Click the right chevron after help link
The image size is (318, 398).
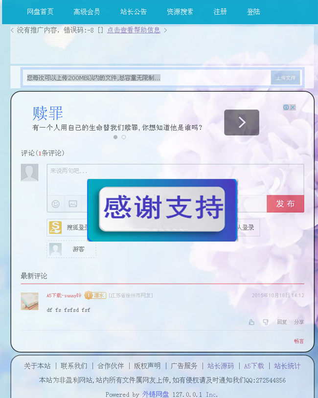[x=165, y=30]
